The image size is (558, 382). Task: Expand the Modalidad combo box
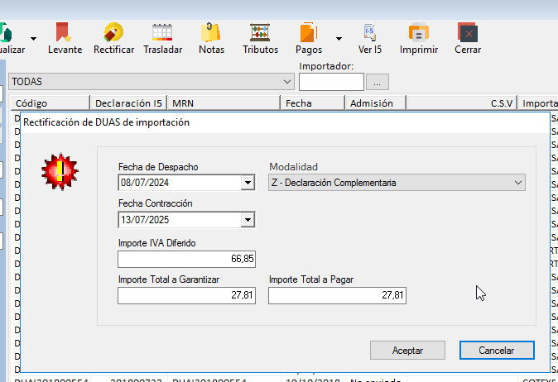517,183
